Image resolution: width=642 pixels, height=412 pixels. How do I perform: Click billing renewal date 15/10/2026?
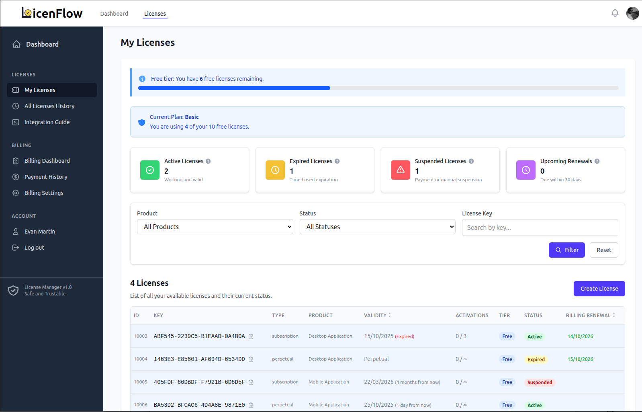pos(580,359)
